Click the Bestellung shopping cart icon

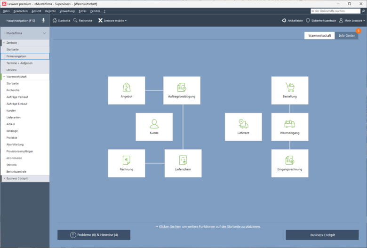point(289,88)
